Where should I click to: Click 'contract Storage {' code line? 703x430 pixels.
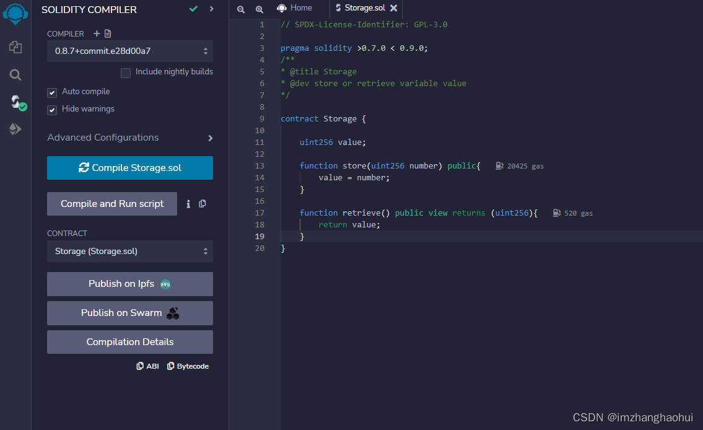pos(323,119)
